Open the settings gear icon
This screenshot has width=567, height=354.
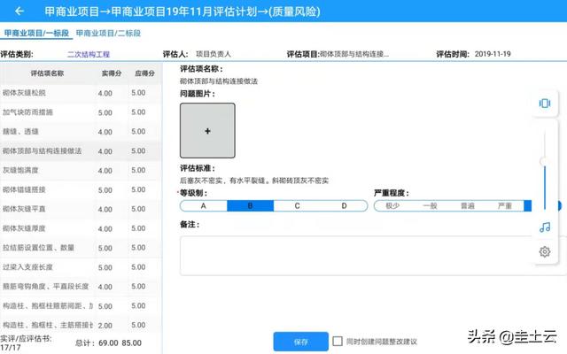tap(544, 251)
